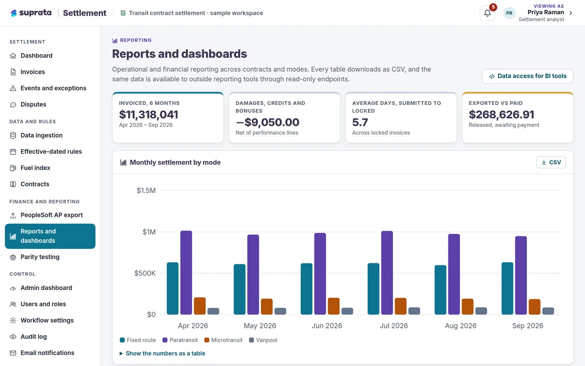Screen dimensions: 585x366
Task: Click the Contracts book icon
Action: tap(13, 184)
